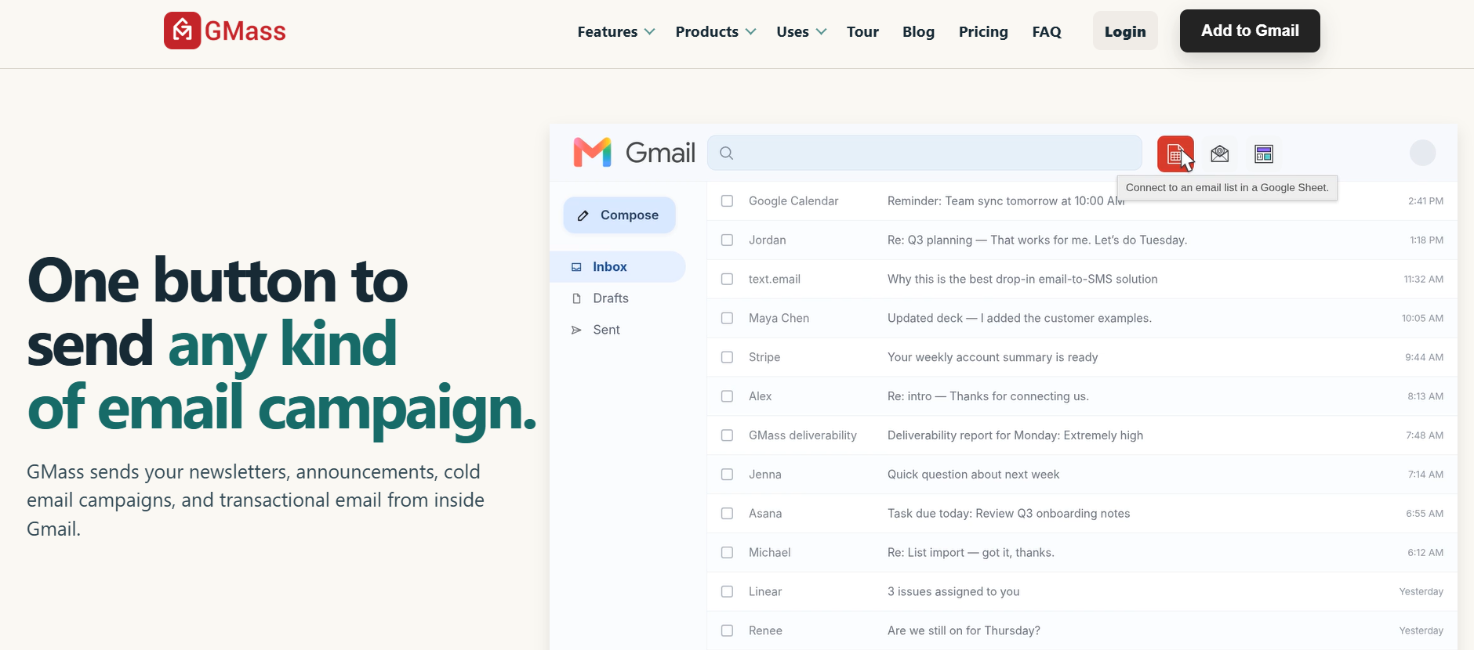
Task: Tick the checkbox for GMass deliverability email
Action: (x=727, y=435)
